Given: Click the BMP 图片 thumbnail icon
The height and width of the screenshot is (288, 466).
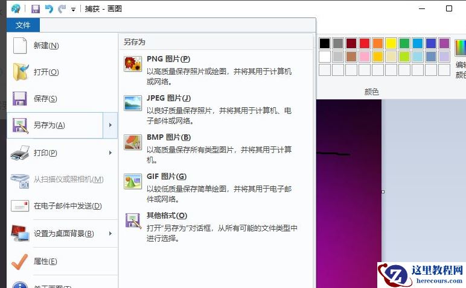Looking at the screenshot, I should (x=133, y=142).
